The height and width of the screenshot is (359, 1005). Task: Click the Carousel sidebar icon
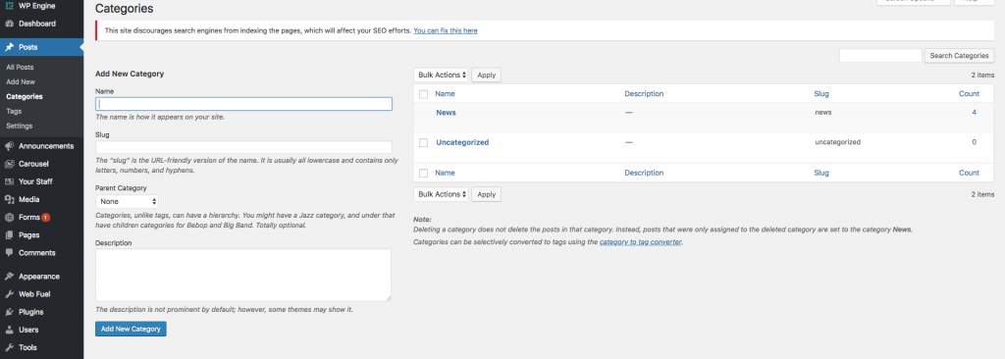click(10, 164)
